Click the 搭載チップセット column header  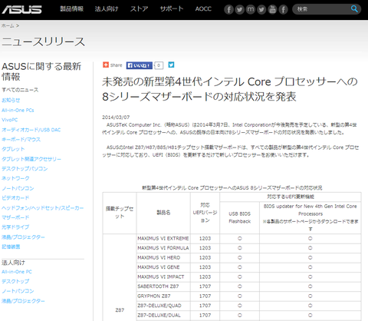120,213
